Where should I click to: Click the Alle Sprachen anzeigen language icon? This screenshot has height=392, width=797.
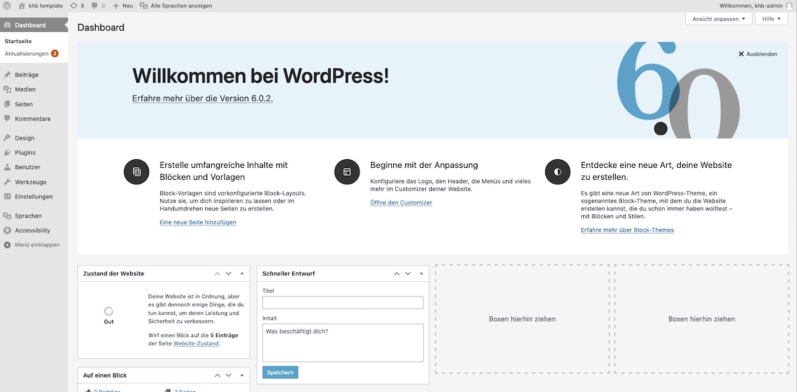click(143, 5)
